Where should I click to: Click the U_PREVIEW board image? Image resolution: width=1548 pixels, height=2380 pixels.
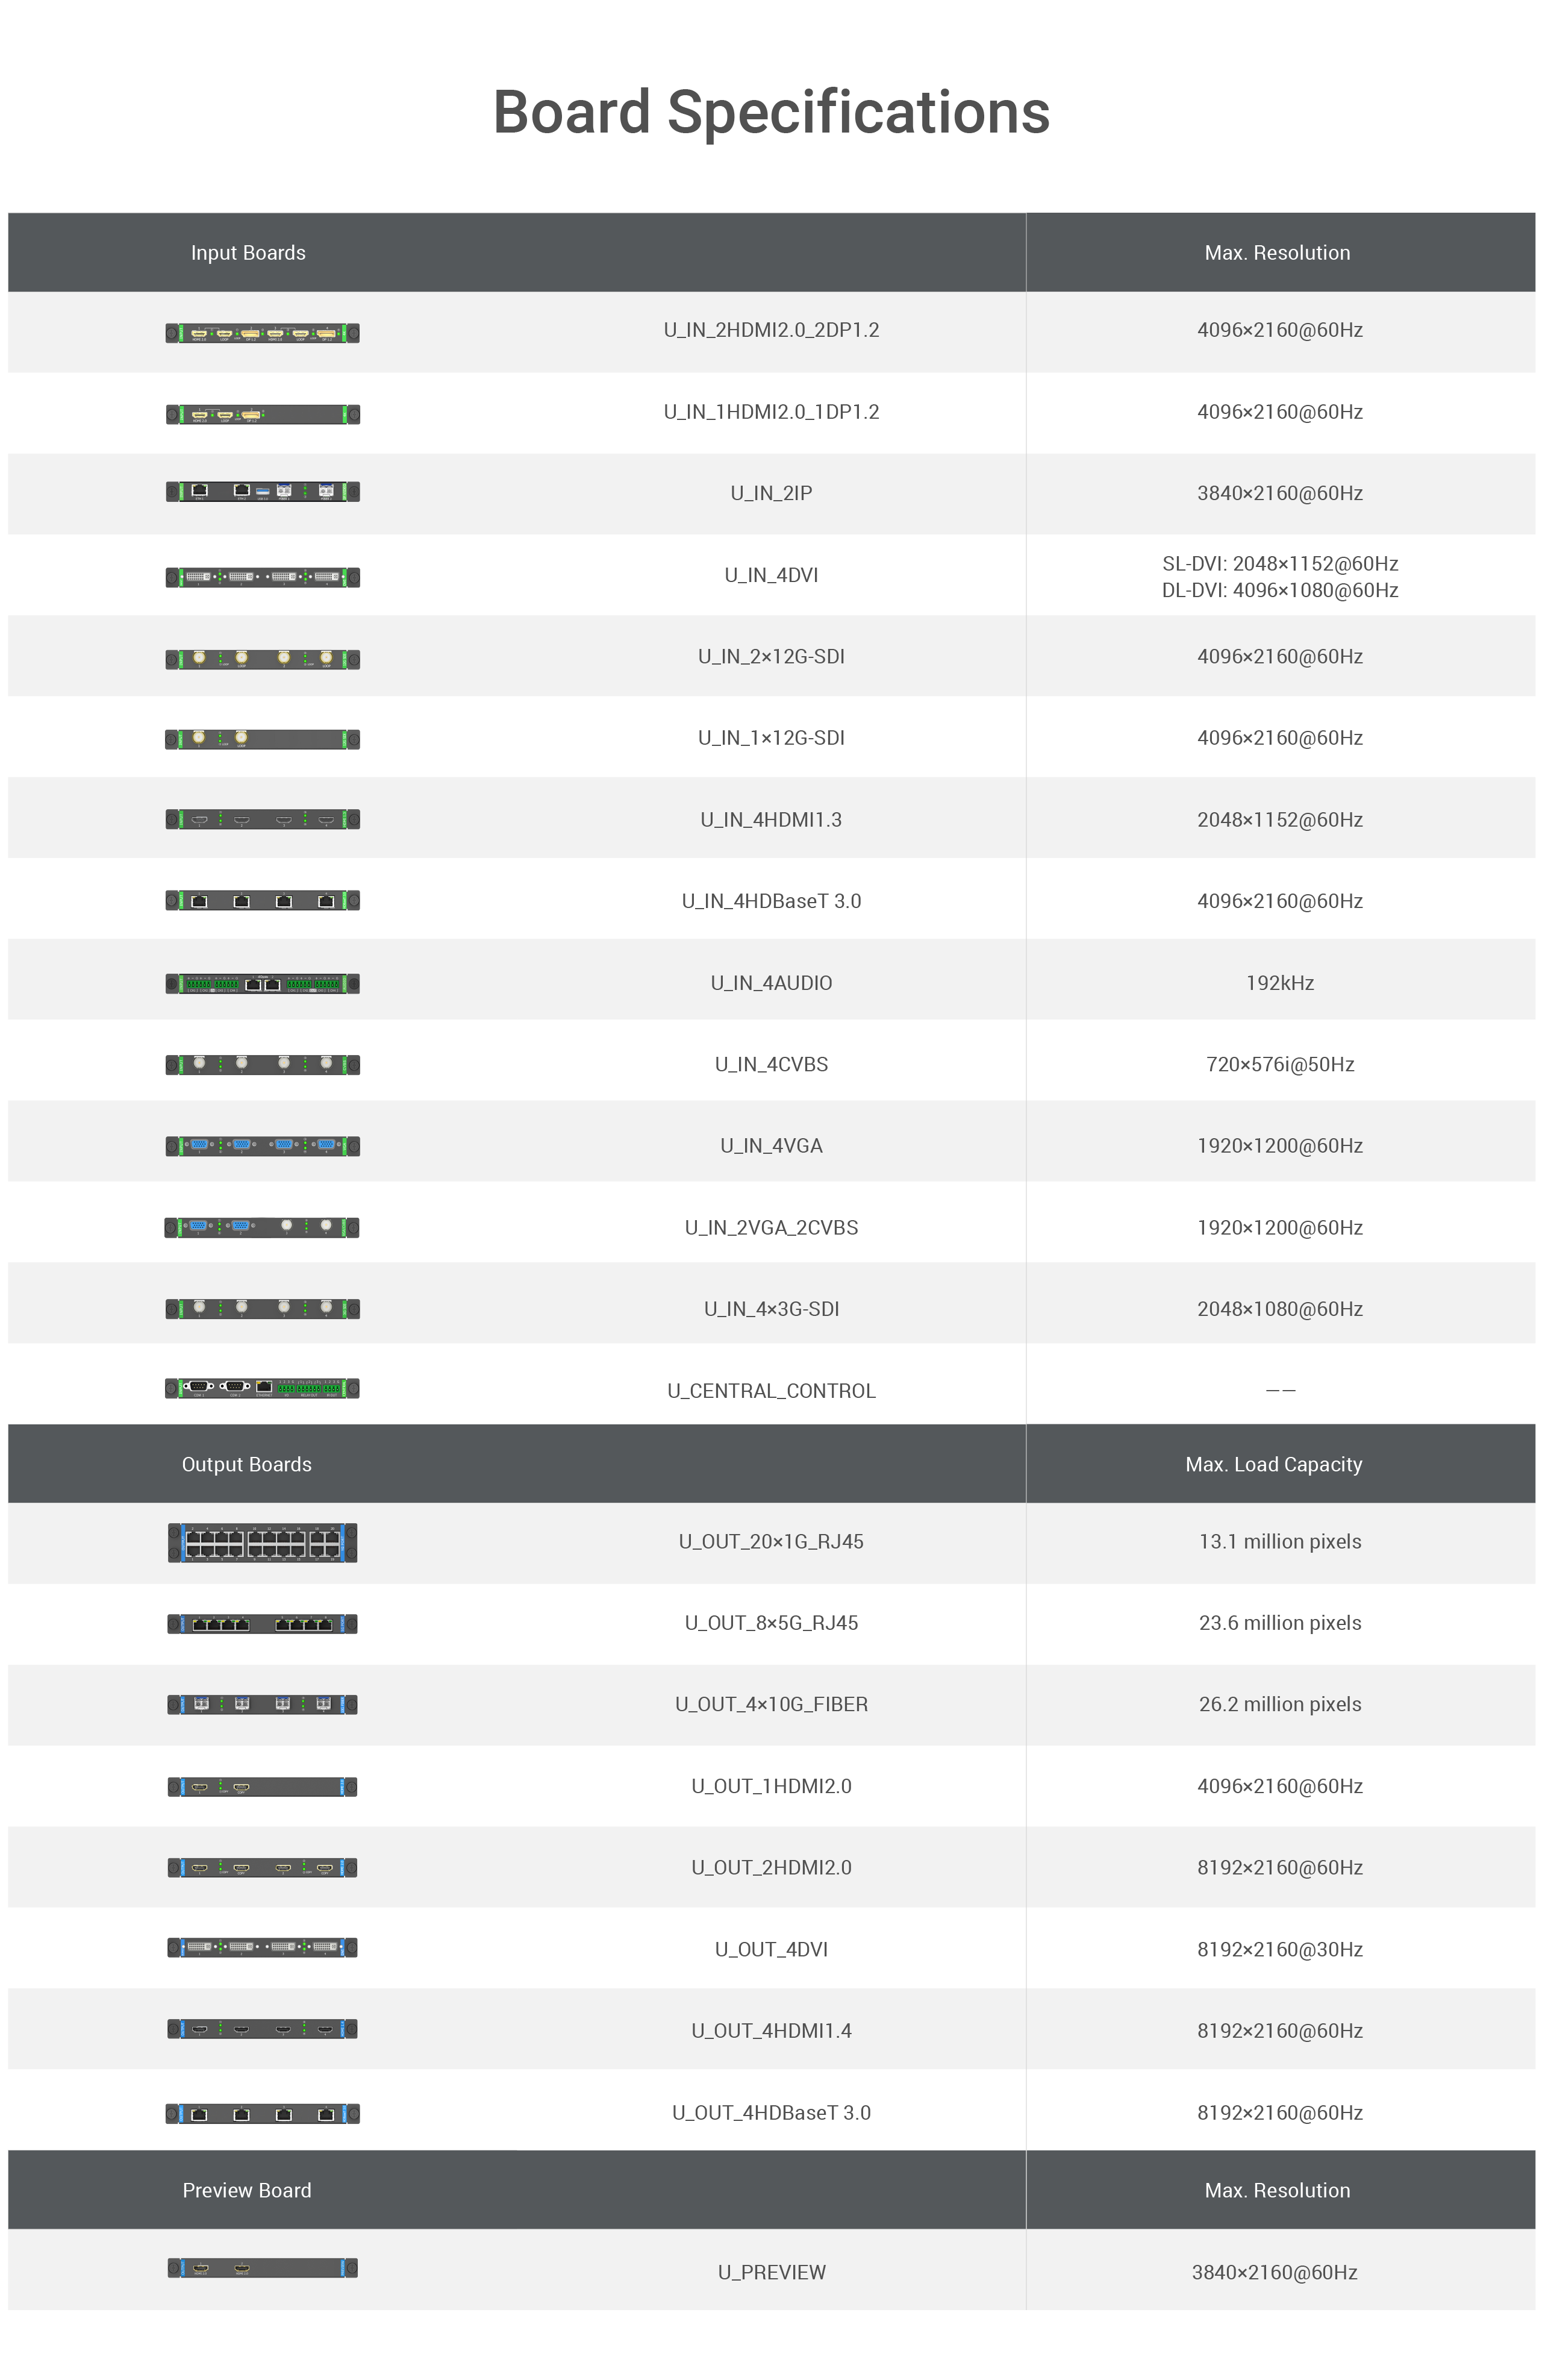click(262, 2268)
